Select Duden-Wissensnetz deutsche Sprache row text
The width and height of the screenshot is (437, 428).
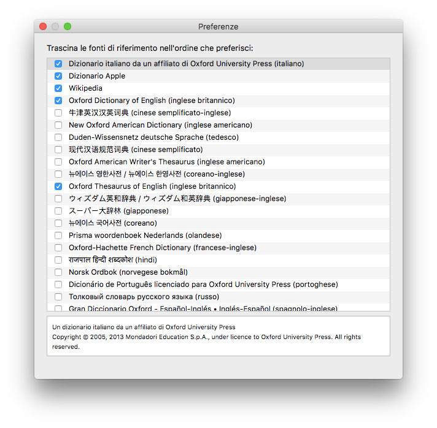pyautogui.click(x=154, y=137)
